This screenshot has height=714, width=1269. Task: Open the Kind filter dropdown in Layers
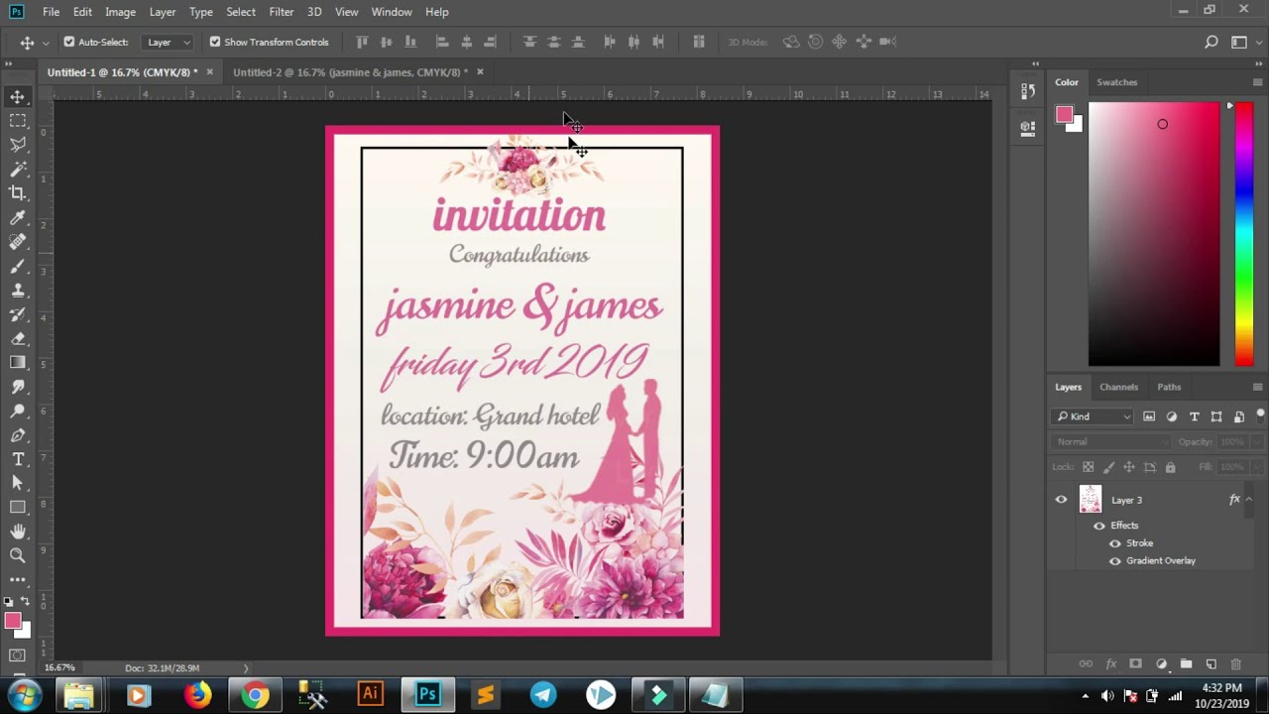pyautogui.click(x=1093, y=416)
